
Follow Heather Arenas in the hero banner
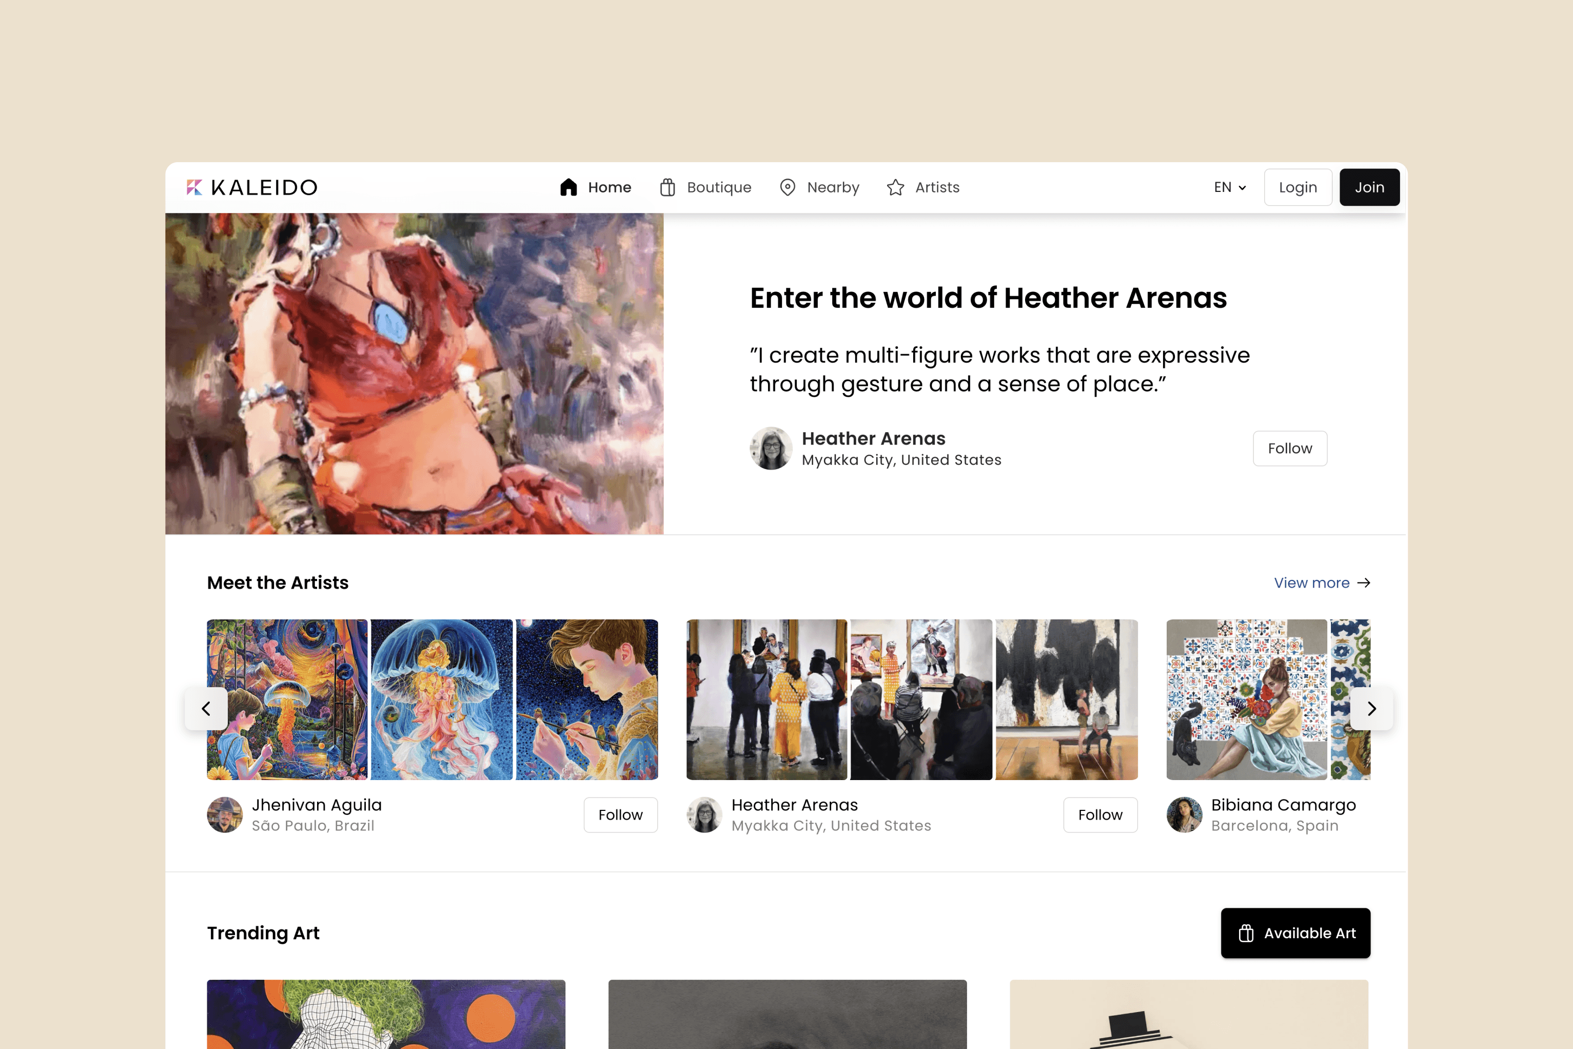click(1290, 448)
